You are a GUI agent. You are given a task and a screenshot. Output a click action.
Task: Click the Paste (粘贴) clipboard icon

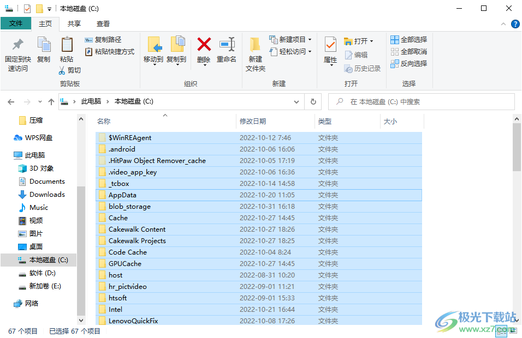pyautogui.click(x=67, y=45)
